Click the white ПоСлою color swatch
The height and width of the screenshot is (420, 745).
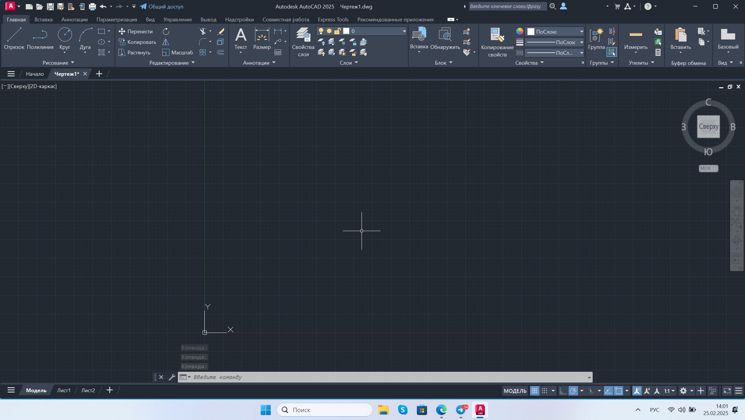tap(531, 32)
